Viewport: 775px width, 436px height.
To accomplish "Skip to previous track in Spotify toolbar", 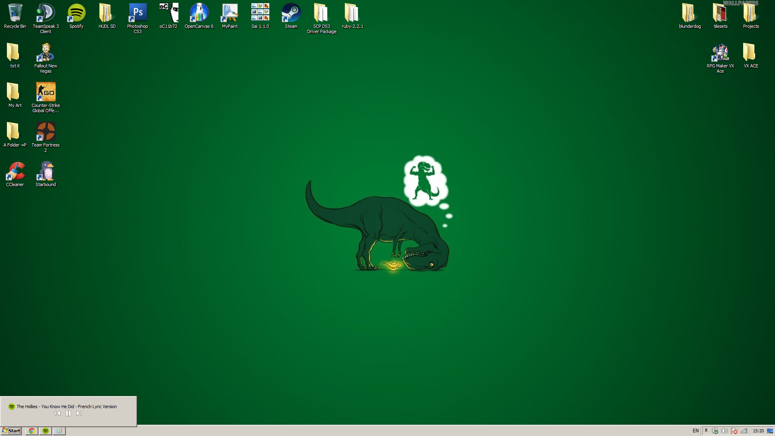I will tap(58, 413).
